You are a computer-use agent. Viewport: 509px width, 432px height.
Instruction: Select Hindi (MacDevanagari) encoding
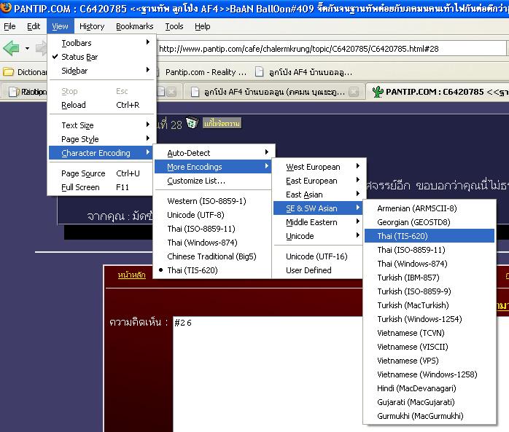click(x=430, y=388)
